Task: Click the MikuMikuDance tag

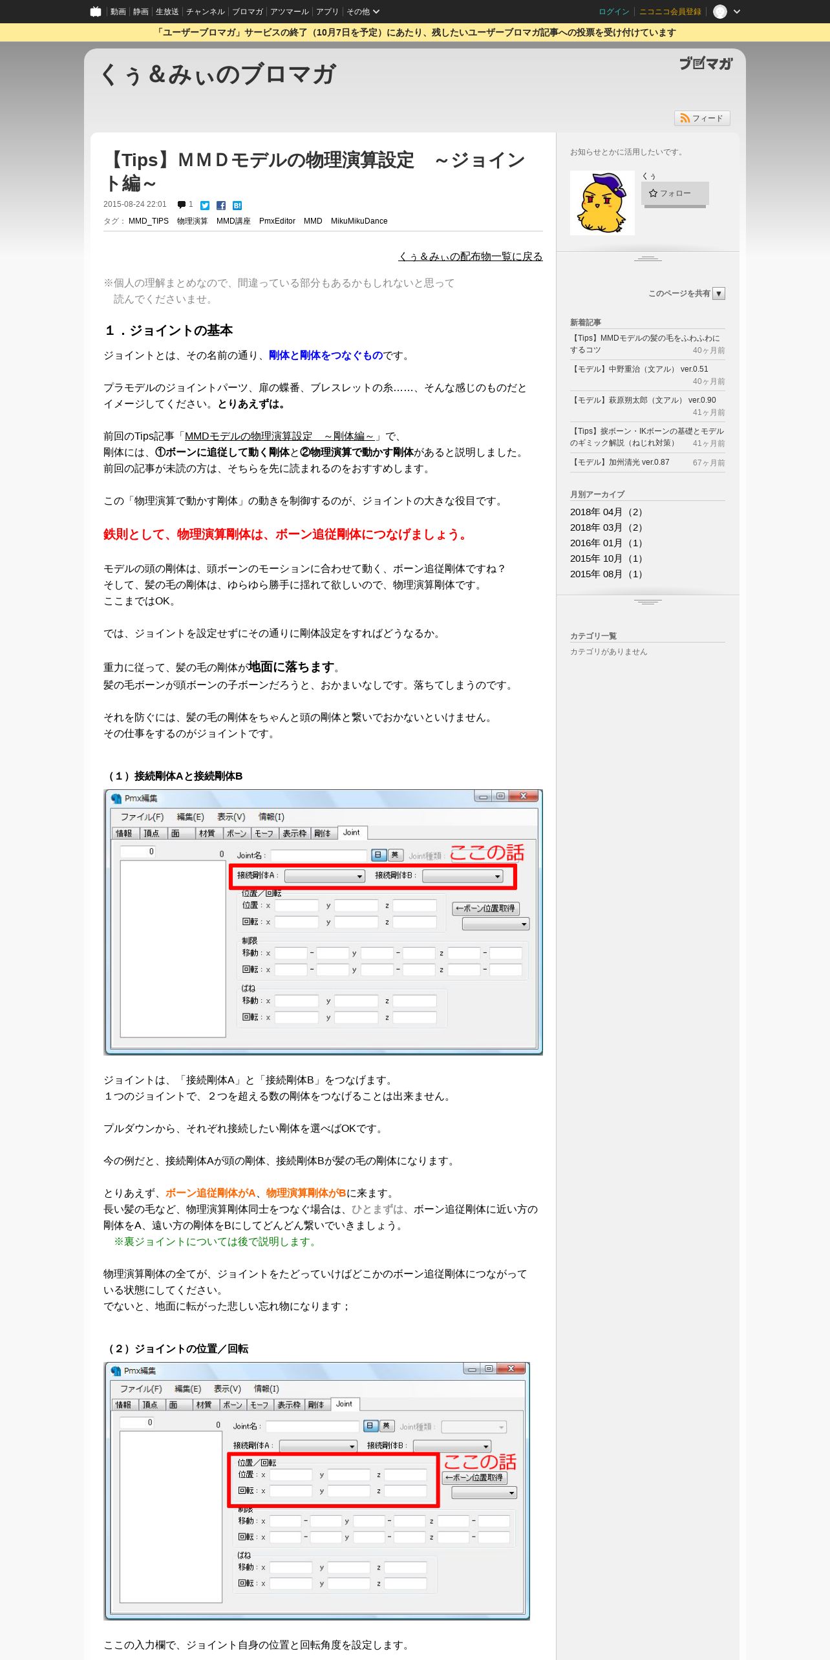Action: [359, 221]
